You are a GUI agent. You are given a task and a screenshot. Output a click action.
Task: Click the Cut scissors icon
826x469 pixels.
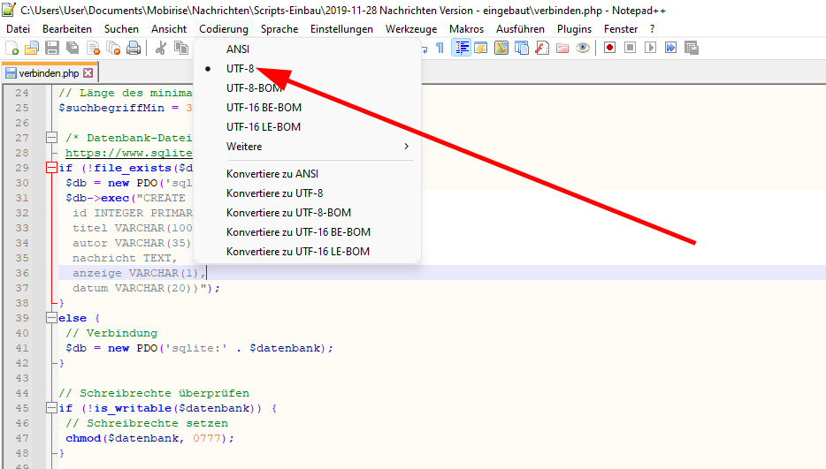click(161, 48)
